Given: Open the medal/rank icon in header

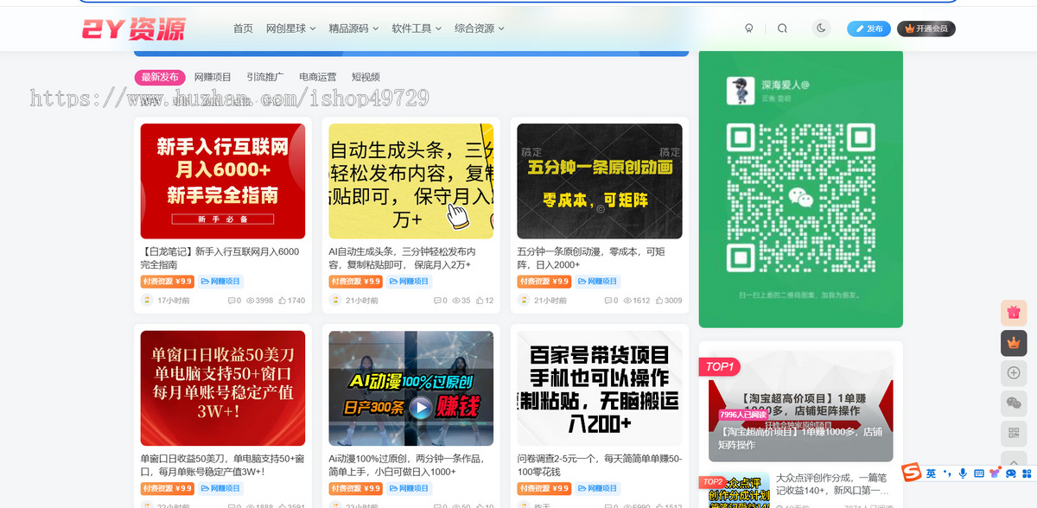Looking at the screenshot, I should click(x=749, y=29).
